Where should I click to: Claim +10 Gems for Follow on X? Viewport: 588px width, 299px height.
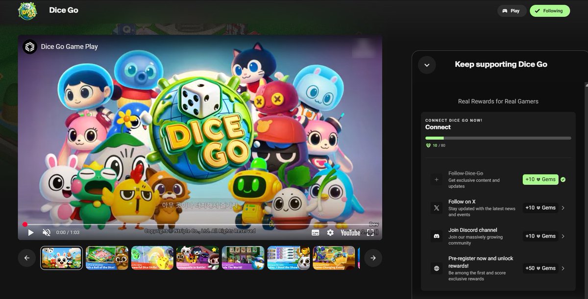pos(540,208)
